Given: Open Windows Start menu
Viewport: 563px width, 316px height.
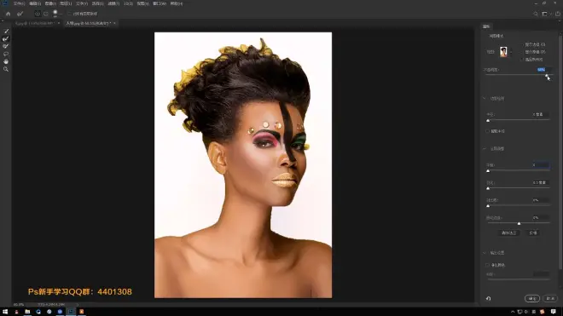Looking at the screenshot, I should 5,312.
